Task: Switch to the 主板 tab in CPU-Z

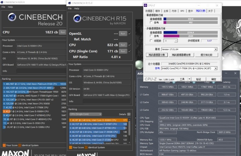Action: click(166, 11)
